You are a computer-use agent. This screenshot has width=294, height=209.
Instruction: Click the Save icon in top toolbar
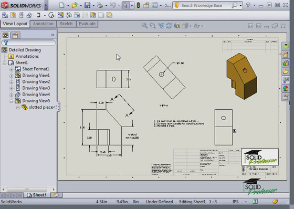[87, 5]
